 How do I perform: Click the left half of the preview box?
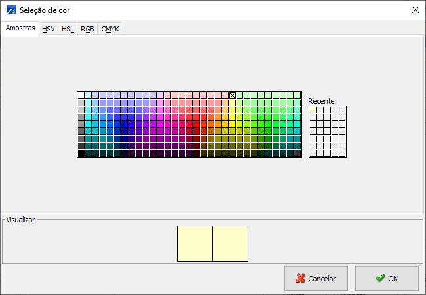click(x=195, y=243)
